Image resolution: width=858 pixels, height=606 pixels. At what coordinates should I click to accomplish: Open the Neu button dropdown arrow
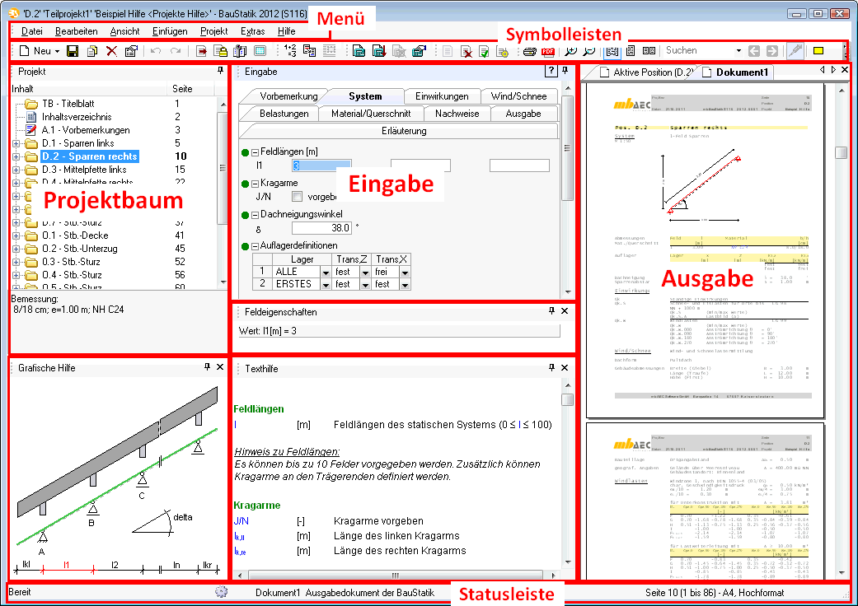coord(57,51)
